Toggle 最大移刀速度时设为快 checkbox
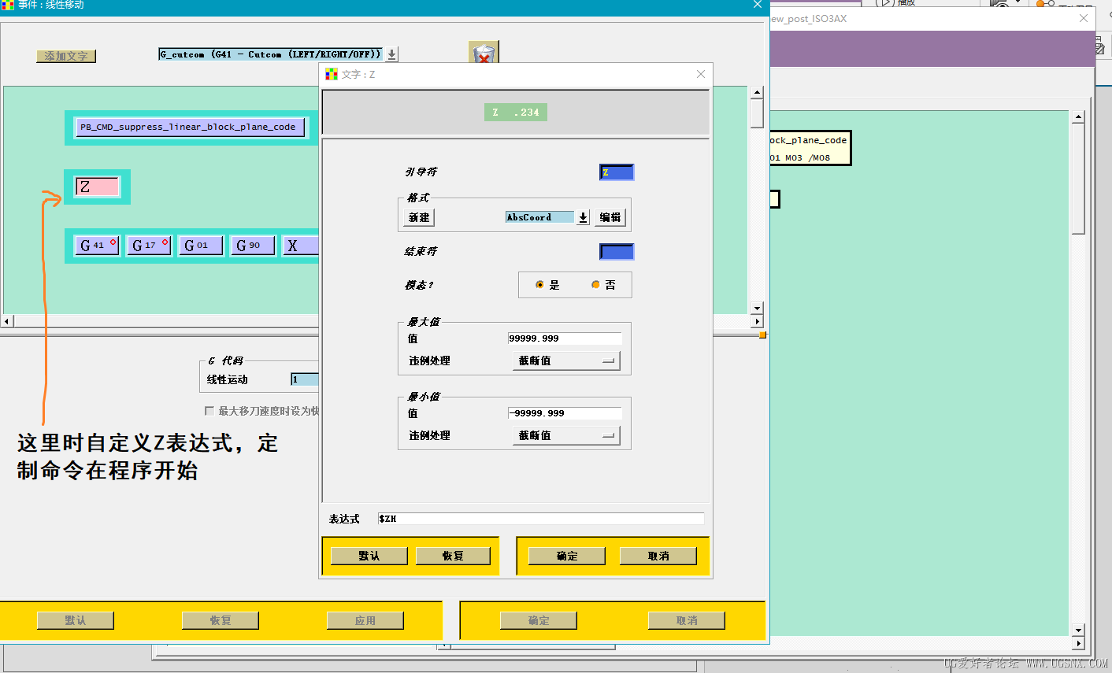This screenshot has height=673, width=1112. tap(209, 411)
